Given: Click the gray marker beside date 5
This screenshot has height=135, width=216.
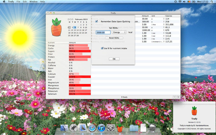Looking at the screenshot, I should tap(69, 28).
